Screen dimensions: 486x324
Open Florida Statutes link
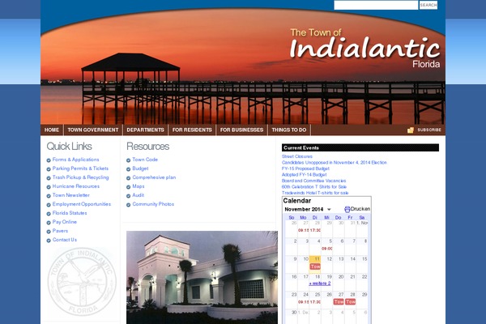(70, 213)
